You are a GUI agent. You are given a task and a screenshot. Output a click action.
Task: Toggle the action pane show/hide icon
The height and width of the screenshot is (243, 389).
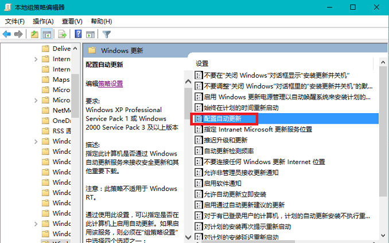[90, 34]
